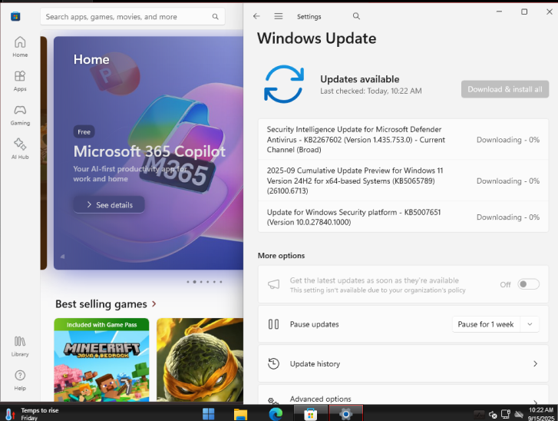Click the Settings search icon

coord(356,16)
